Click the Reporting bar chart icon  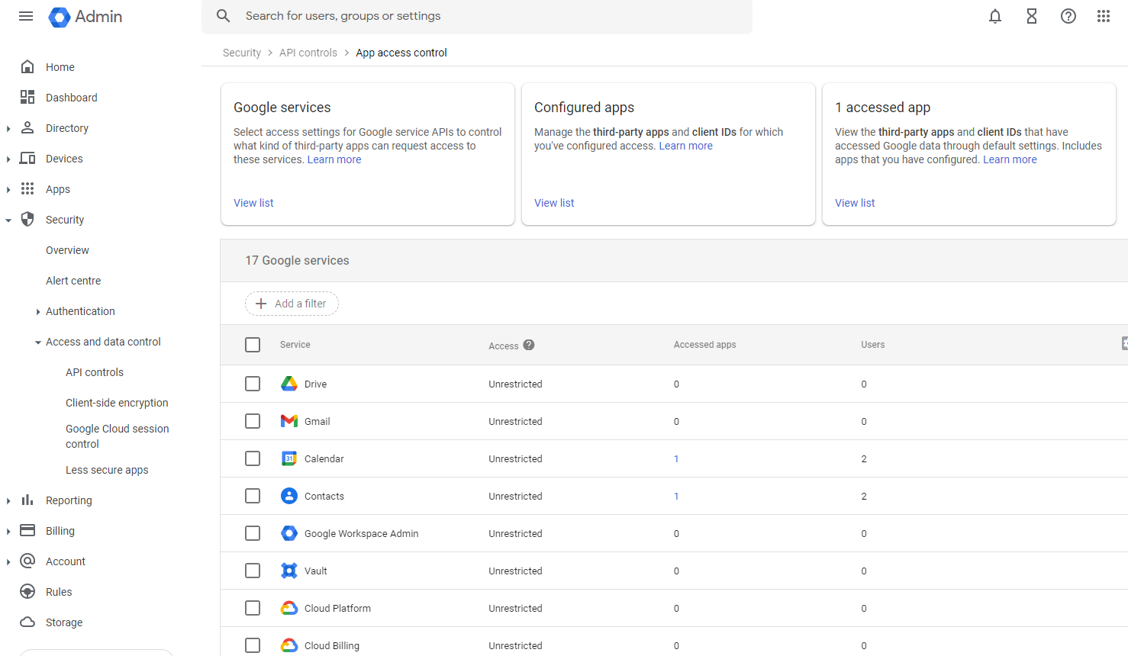(x=27, y=500)
